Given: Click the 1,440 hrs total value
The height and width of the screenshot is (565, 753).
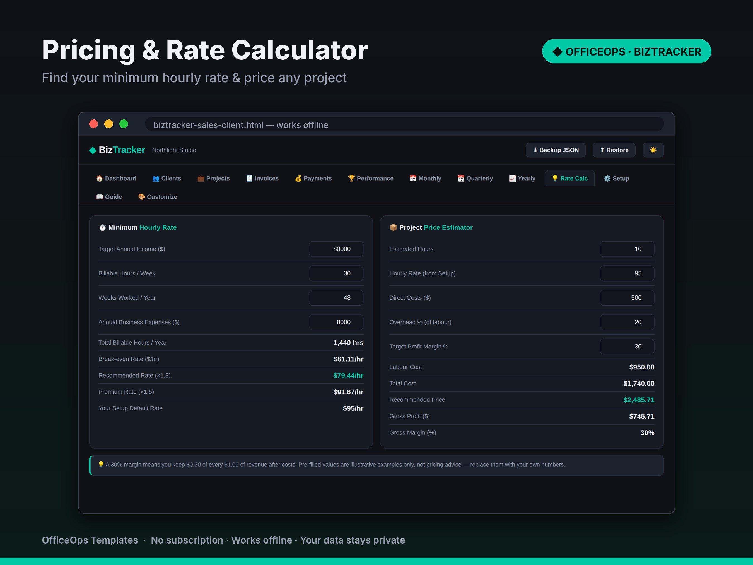Looking at the screenshot, I should (348, 343).
